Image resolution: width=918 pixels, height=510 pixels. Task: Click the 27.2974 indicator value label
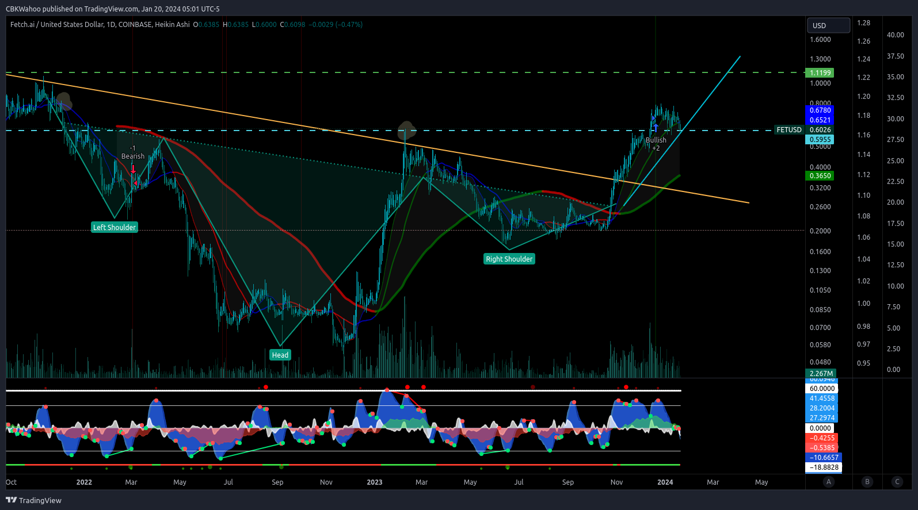pyautogui.click(x=822, y=418)
